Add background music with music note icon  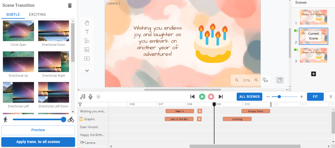(x=83, y=97)
